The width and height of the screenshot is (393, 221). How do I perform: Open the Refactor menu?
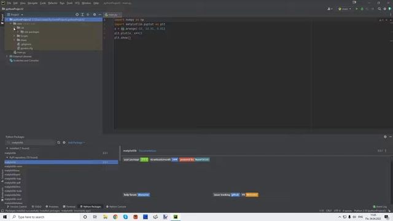[53, 3]
